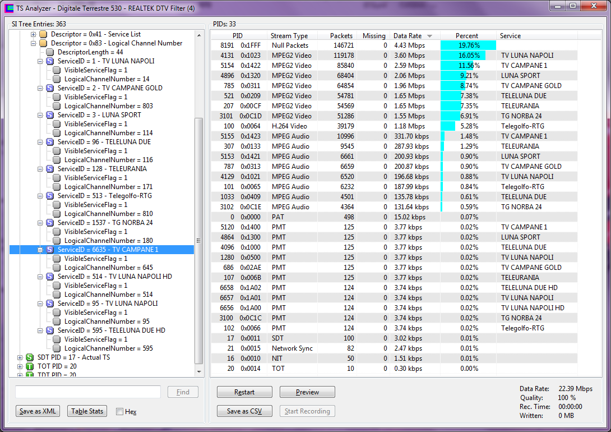Click the TS Analyzer app icon in title bar

click(x=9, y=8)
